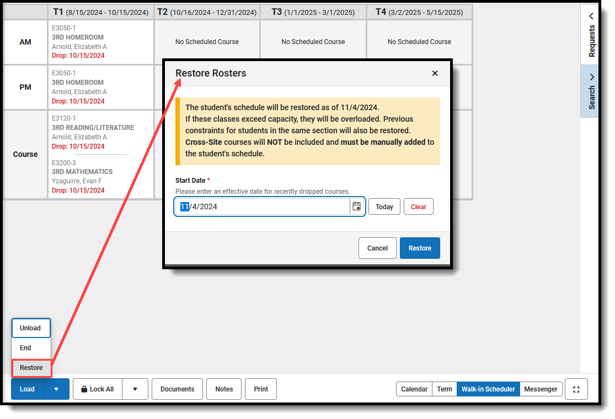The height and width of the screenshot is (419, 615).
Task: Clear the Start Date field
Action: [x=419, y=207]
